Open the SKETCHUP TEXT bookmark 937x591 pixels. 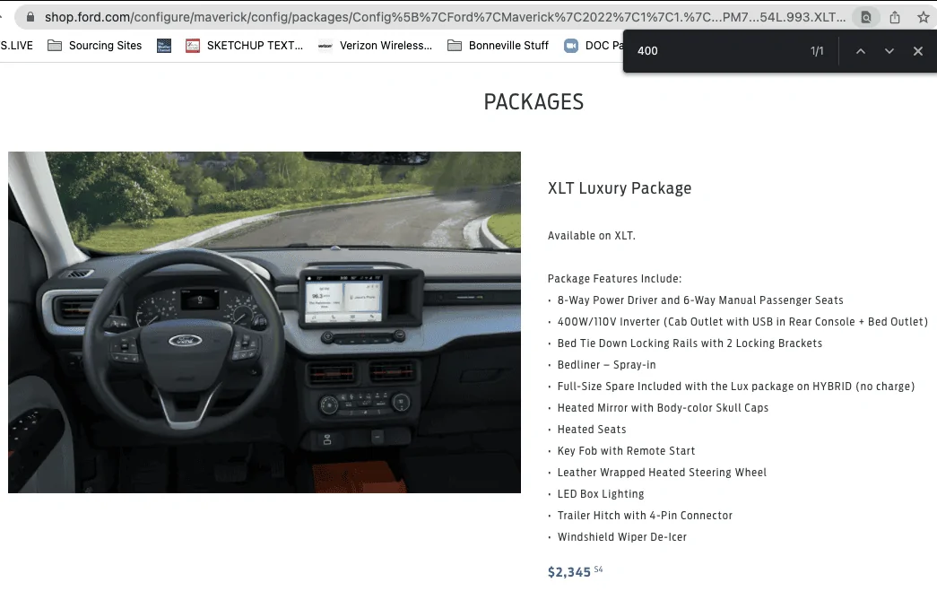point(244,46)
